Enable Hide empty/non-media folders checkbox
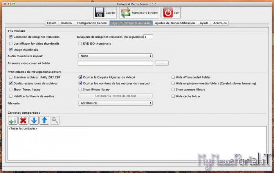The width and height of the screenshot is (274, 173). [x=173, y=83]
